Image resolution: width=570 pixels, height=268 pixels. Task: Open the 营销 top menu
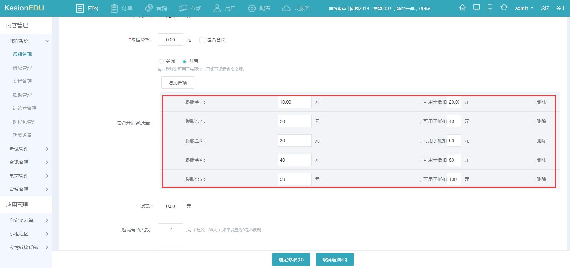pos(156,8)
